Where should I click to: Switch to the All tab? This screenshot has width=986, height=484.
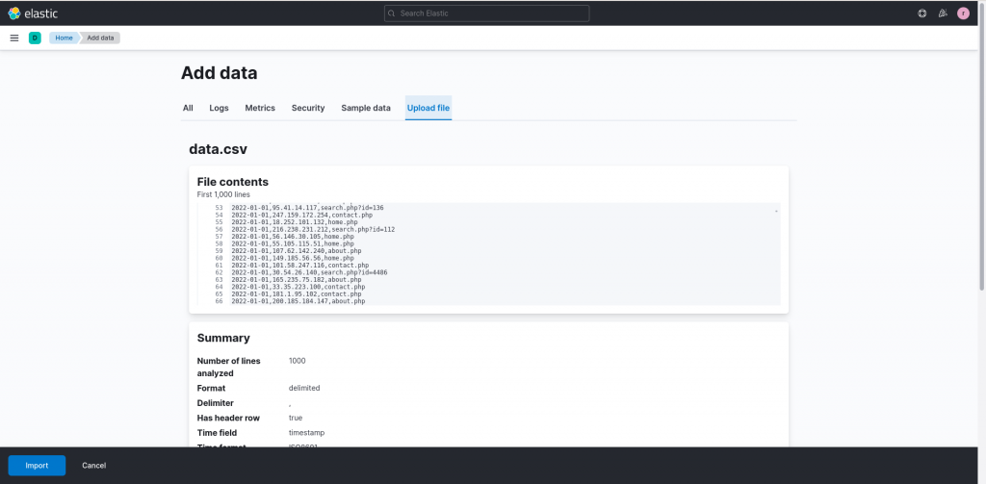click(188, 108)
